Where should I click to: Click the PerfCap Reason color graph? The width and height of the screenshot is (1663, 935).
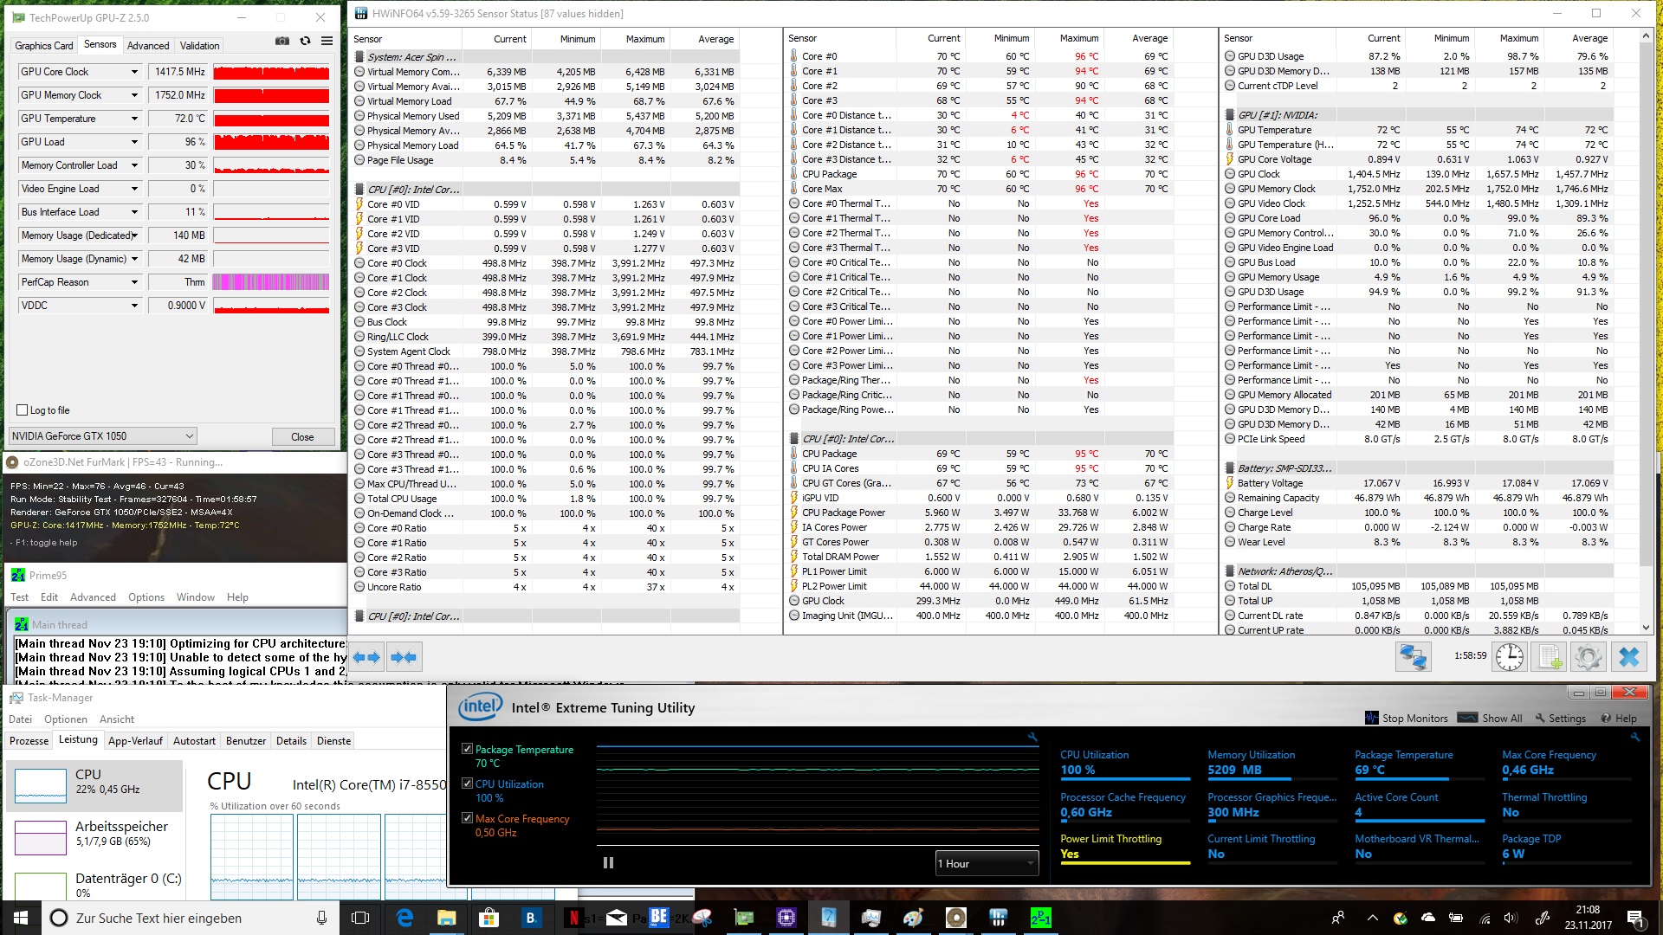coord(271,282)
